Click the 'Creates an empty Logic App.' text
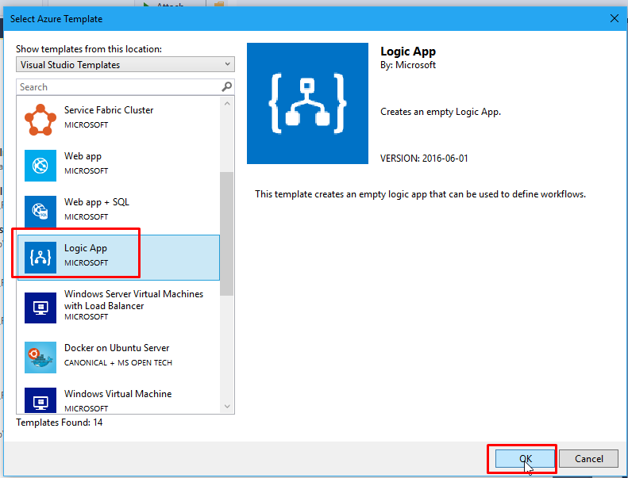This screenshot has width=628, height=478. [441, 112]
